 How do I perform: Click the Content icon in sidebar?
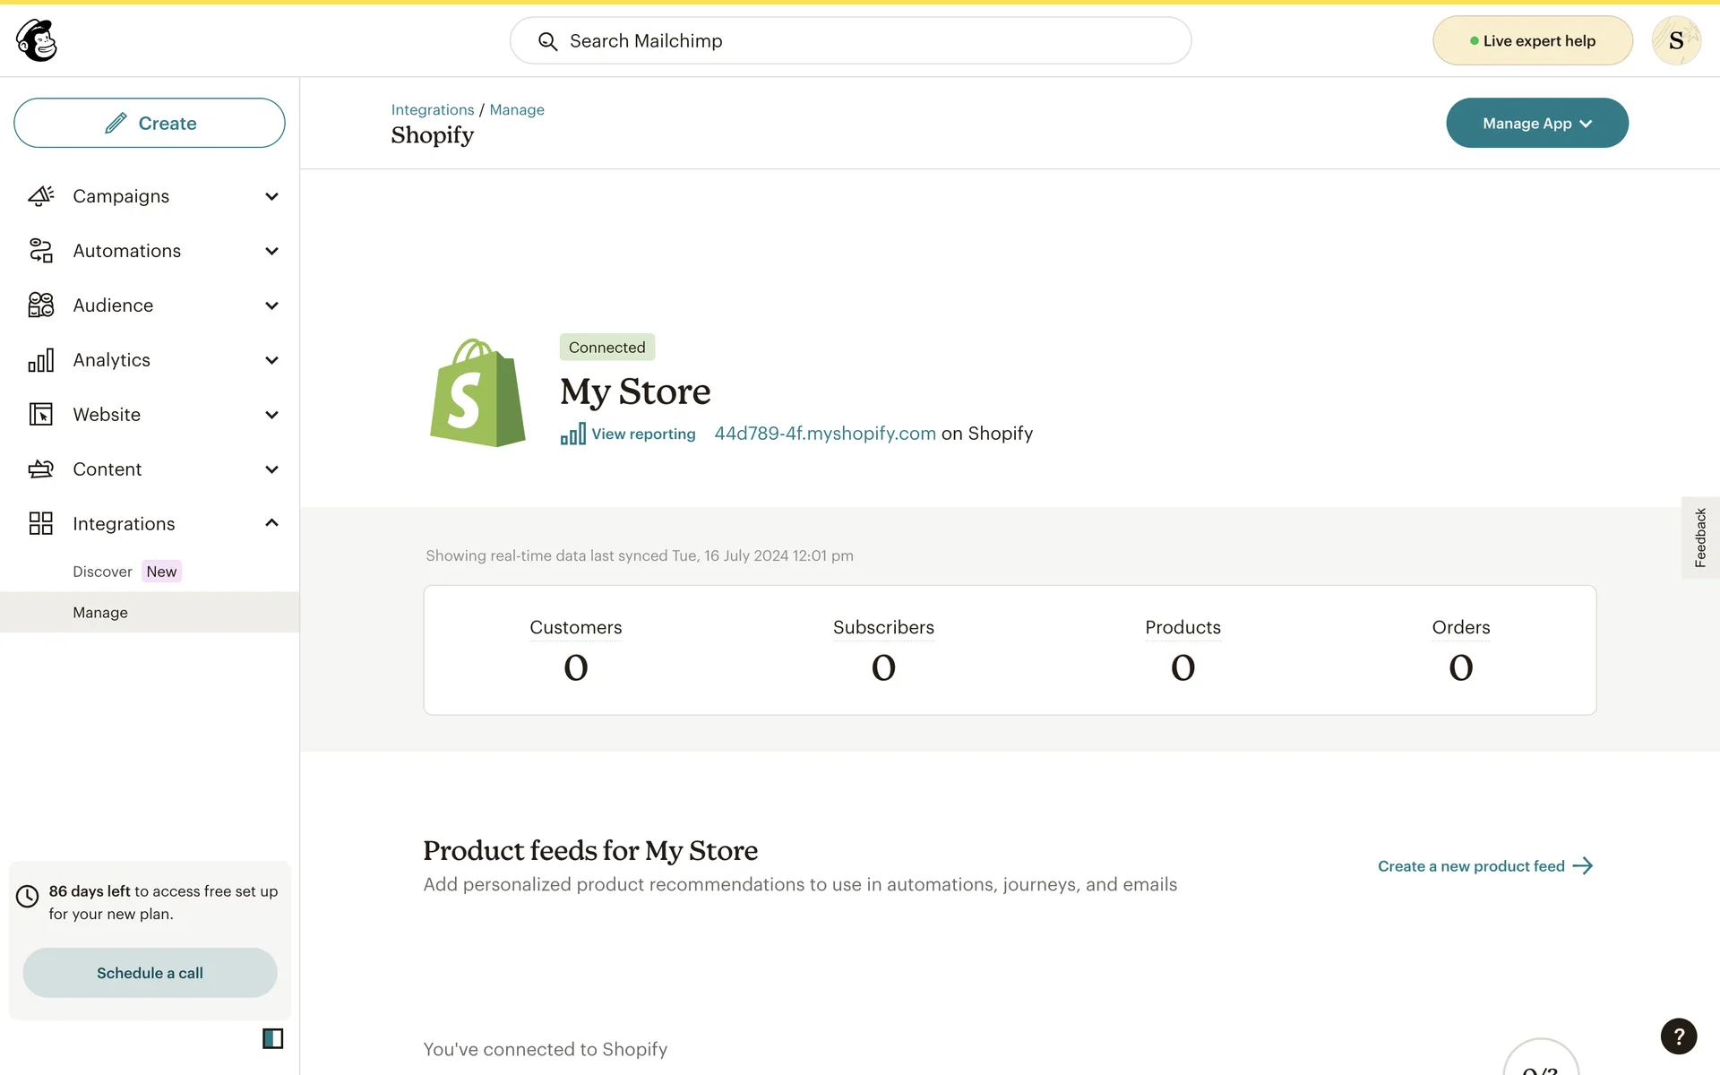(x=41, y=469)
